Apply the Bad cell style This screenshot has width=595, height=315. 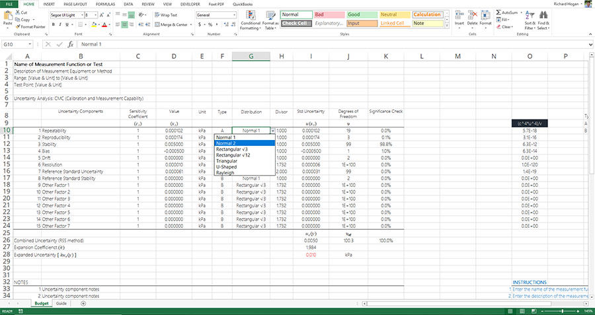[329, 15]
